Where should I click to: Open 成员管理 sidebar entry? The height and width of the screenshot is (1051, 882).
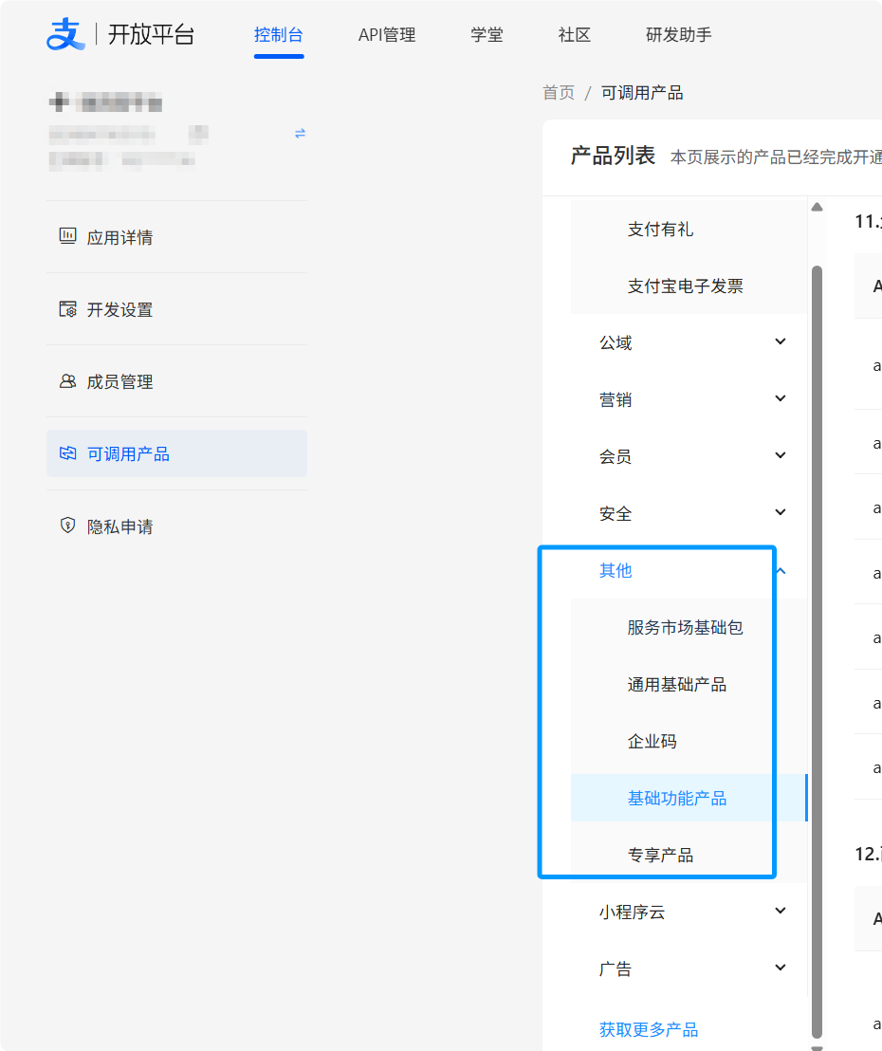click(x=177, y=381)
